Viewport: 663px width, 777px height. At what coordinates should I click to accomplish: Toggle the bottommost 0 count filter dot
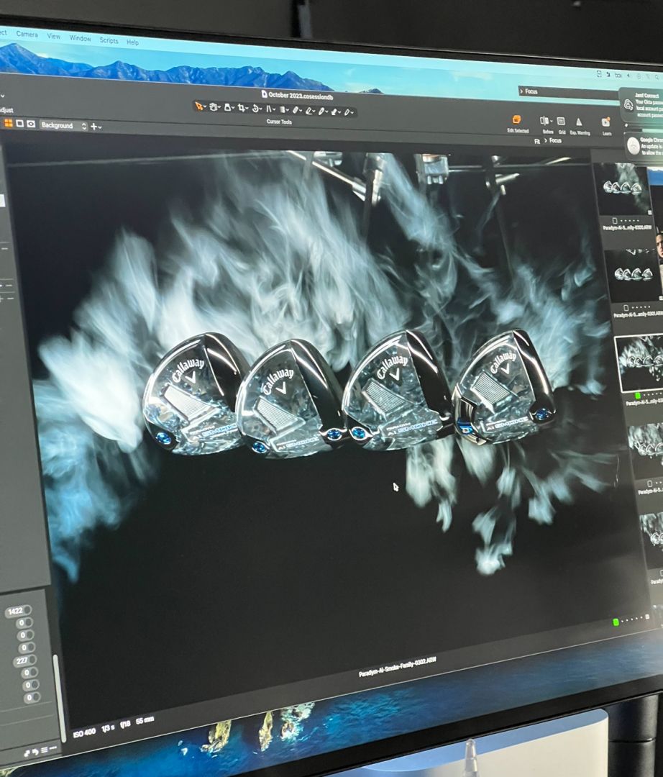click(37, 696)
